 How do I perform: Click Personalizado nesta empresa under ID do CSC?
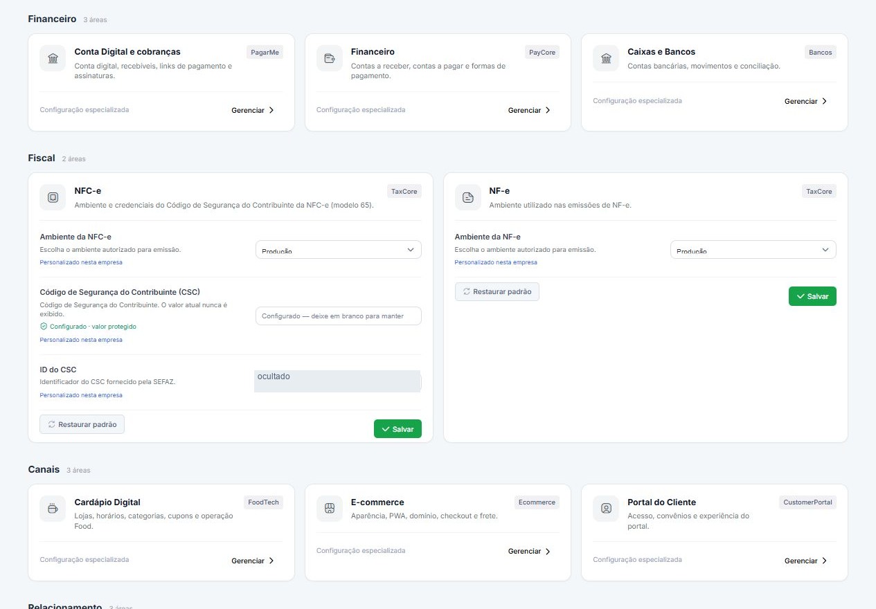point(81,395)
